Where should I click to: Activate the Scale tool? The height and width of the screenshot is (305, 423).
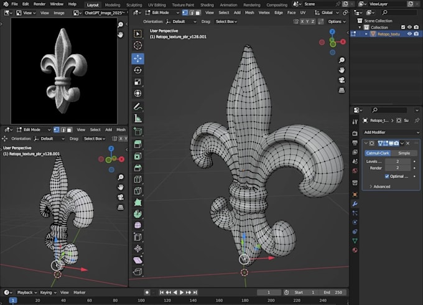pos(137,82)
